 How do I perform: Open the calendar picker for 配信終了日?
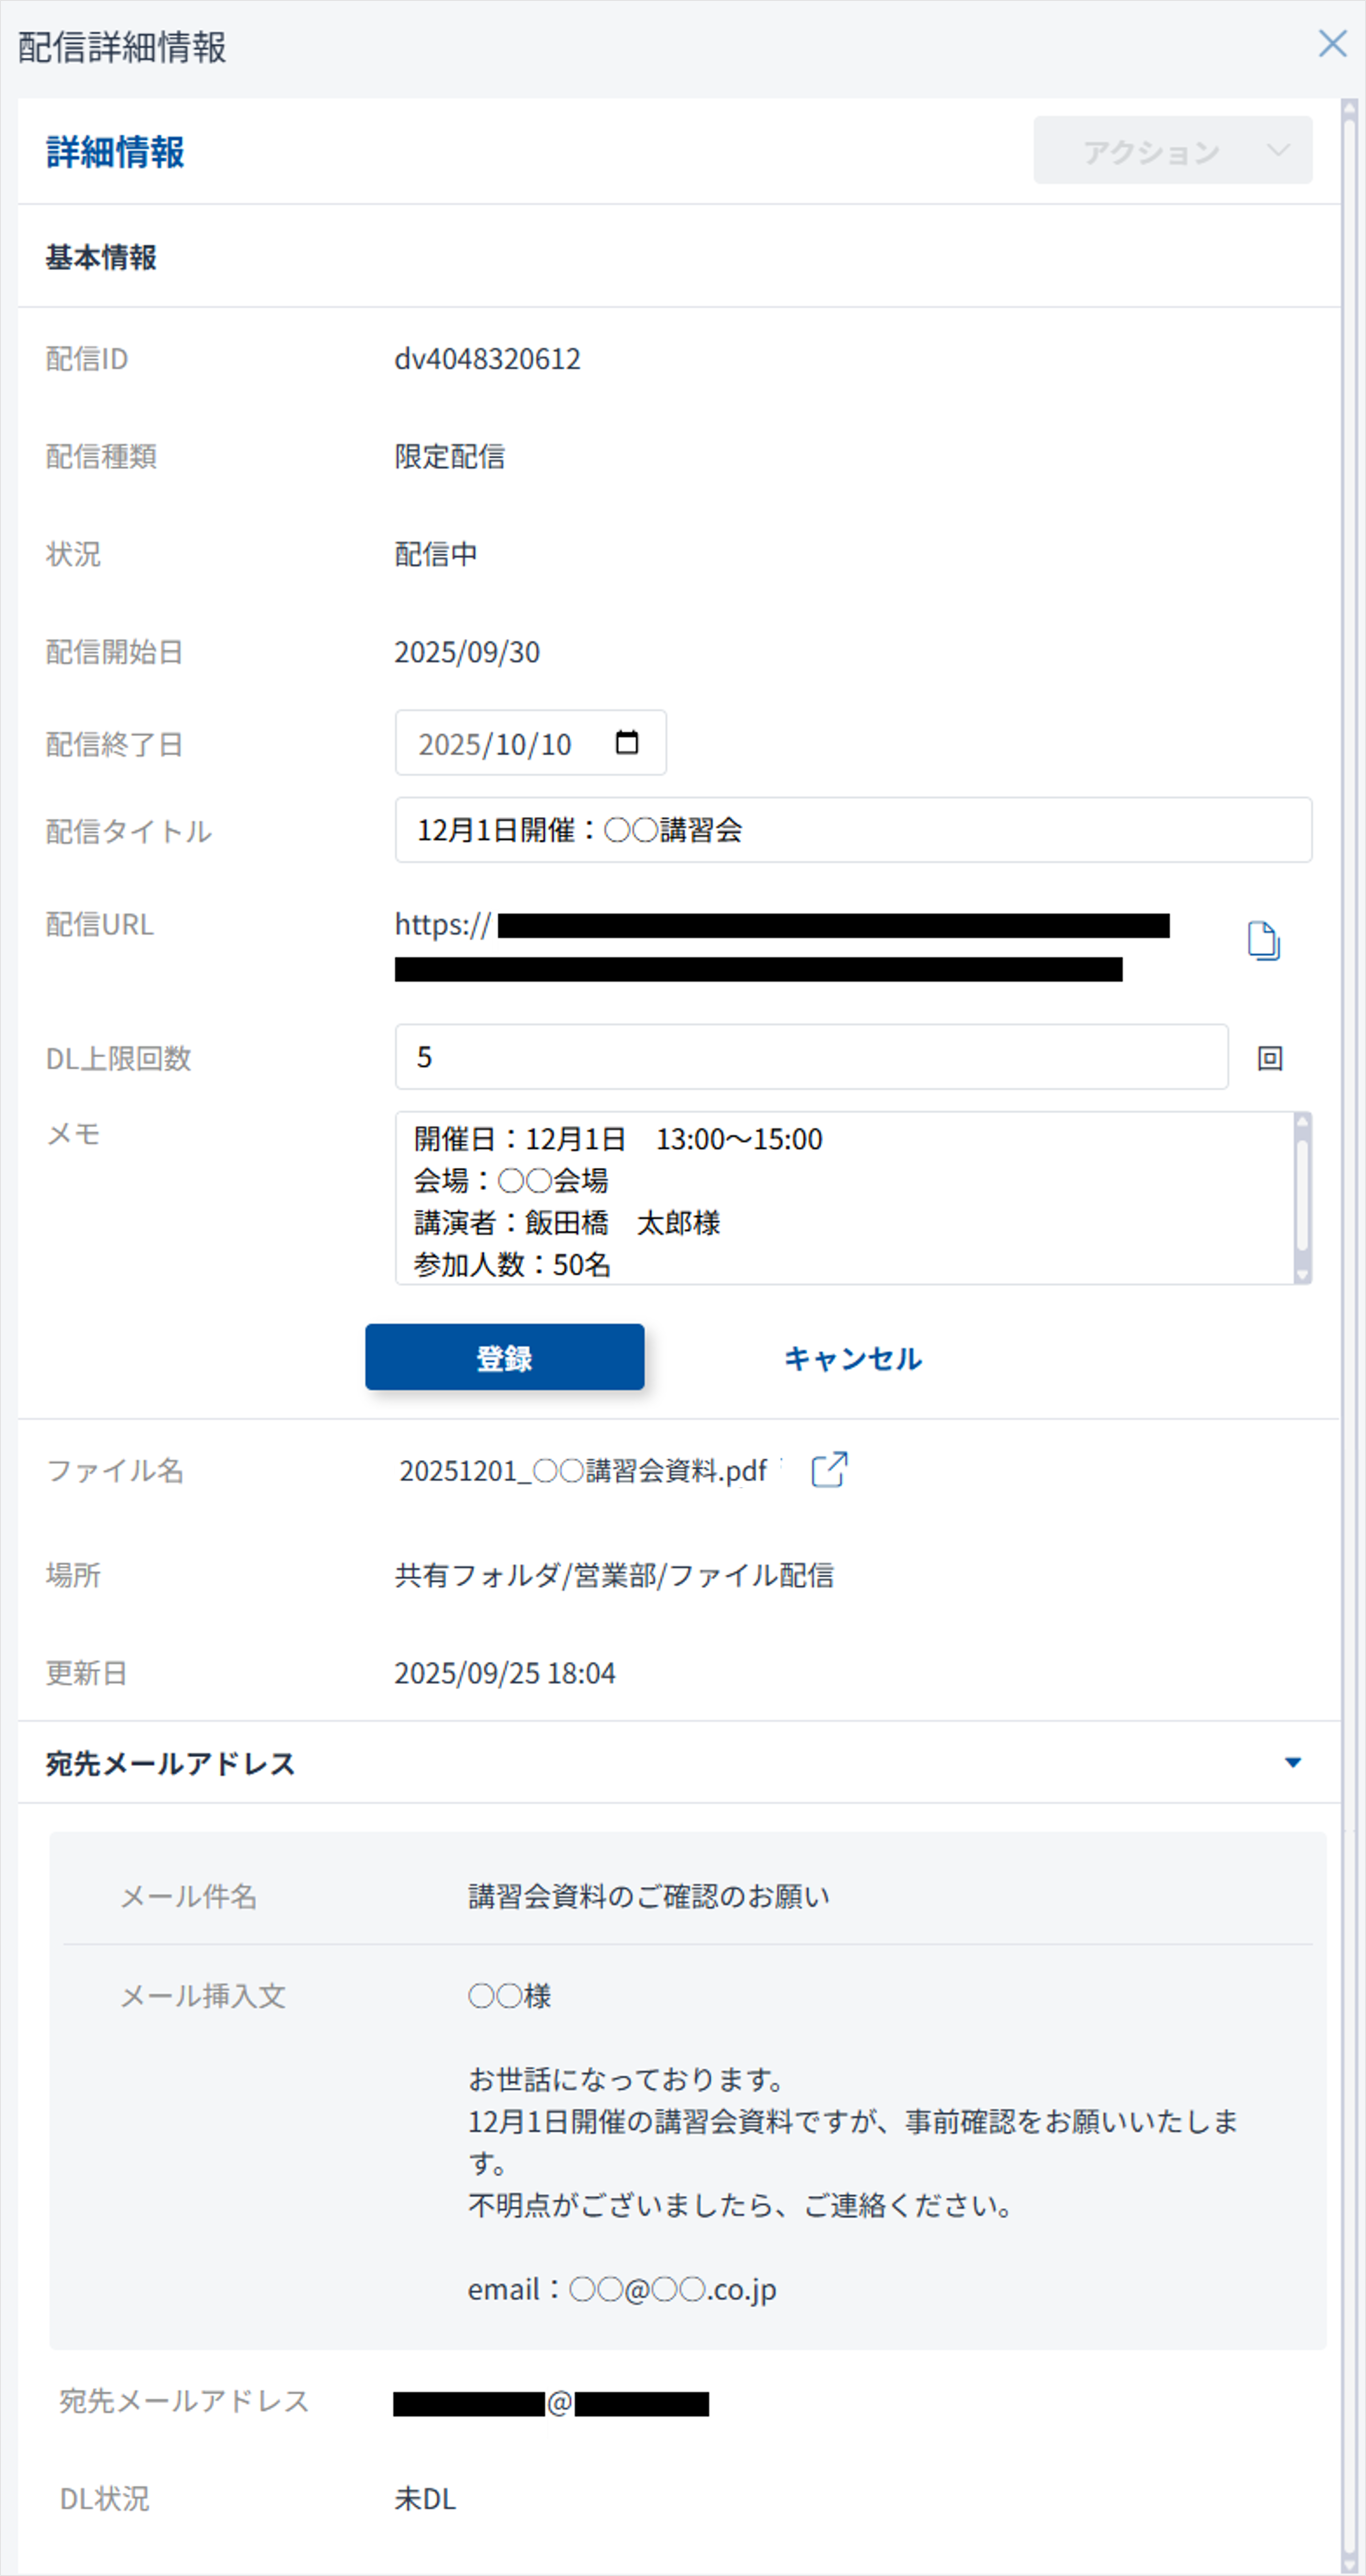627,743
